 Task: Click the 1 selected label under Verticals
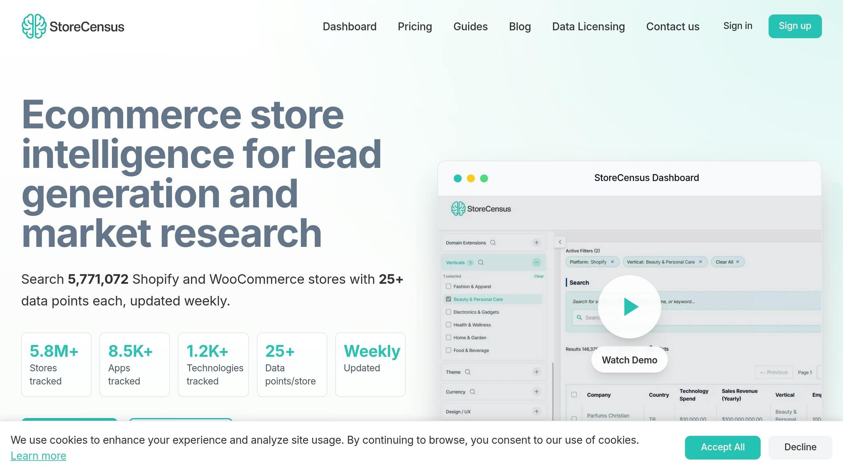click(452, 276)
